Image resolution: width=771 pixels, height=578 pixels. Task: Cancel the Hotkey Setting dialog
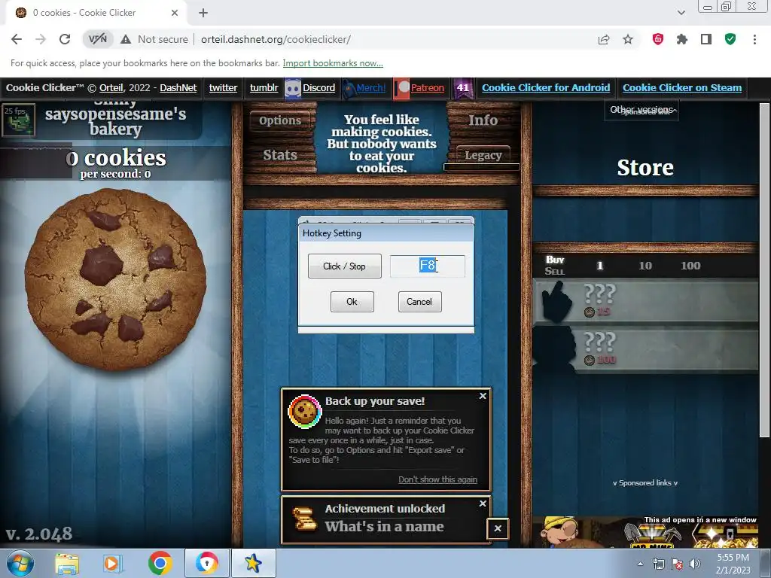pos(419,302)
